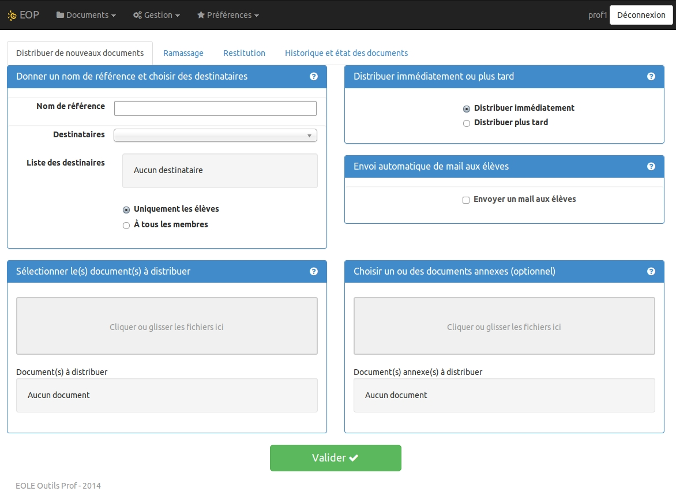Click Aucun destinataire list box

click(x=220, y=171)
